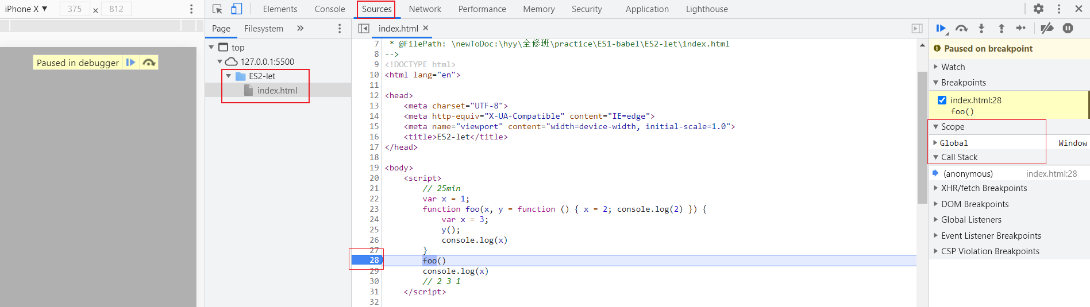
Task: Step over from the Paused in debugger overlay
Action: [149, 63]
